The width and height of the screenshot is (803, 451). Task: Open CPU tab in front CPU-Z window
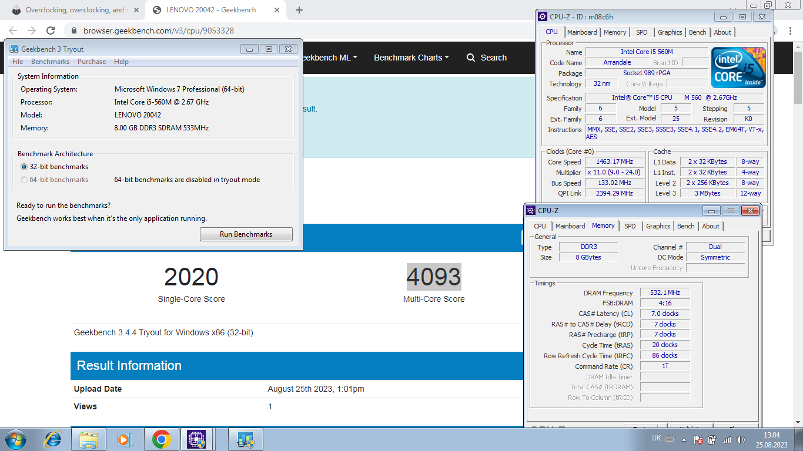point(540,226)
